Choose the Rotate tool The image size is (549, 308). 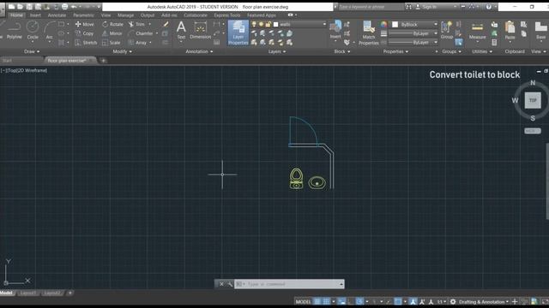pyautogui.click(x=112, y=24)
